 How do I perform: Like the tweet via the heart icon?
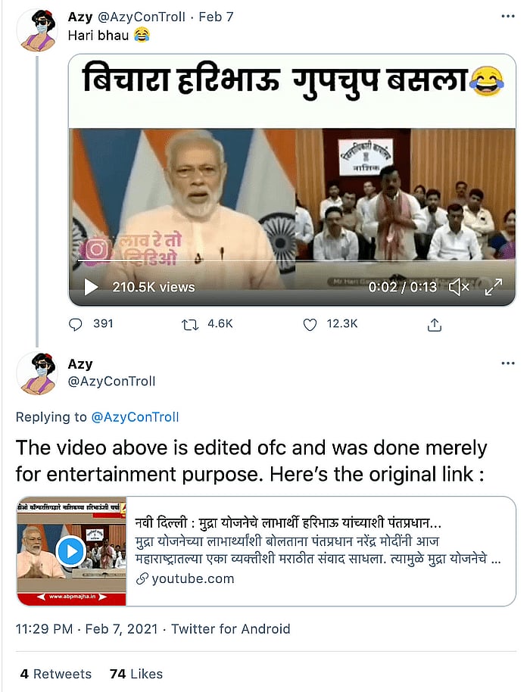point(310,324)
